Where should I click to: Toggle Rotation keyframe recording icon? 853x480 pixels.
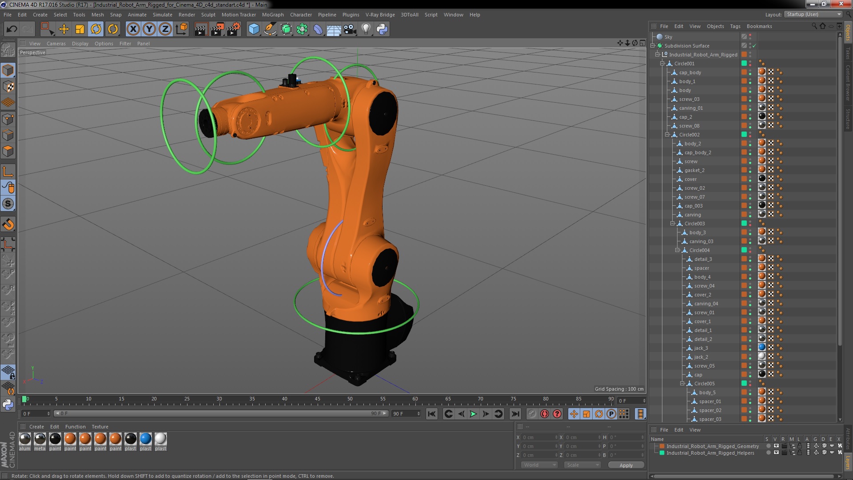(599, 414)
